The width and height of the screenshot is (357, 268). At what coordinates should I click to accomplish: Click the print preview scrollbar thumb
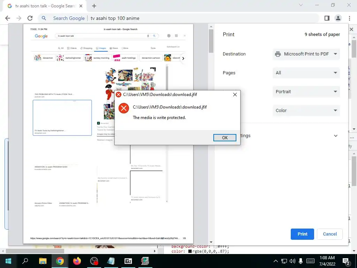211,41
